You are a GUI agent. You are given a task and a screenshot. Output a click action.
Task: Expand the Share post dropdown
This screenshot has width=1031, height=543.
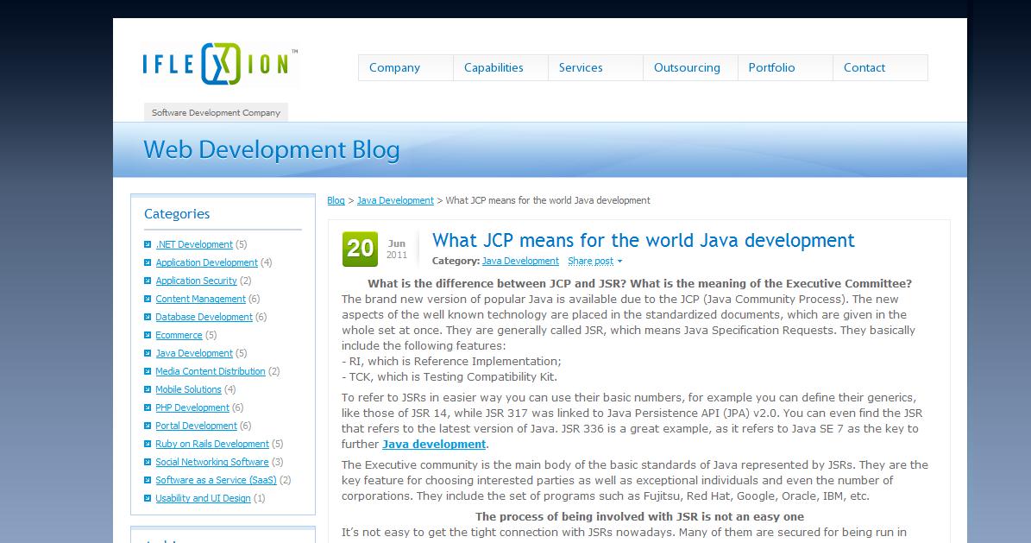tap(594, 262)
